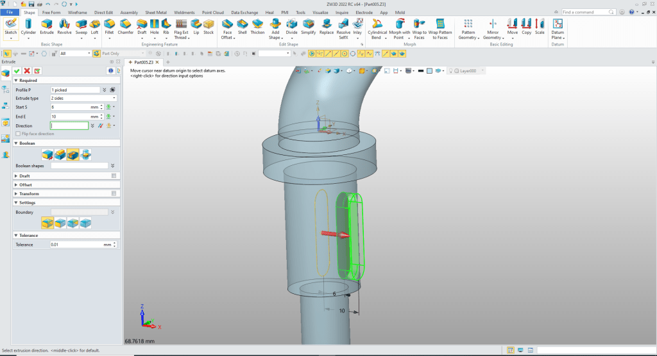Switch to the Wireframe tab
Viewport: 657px width, 356px height.
pos(78,12)
